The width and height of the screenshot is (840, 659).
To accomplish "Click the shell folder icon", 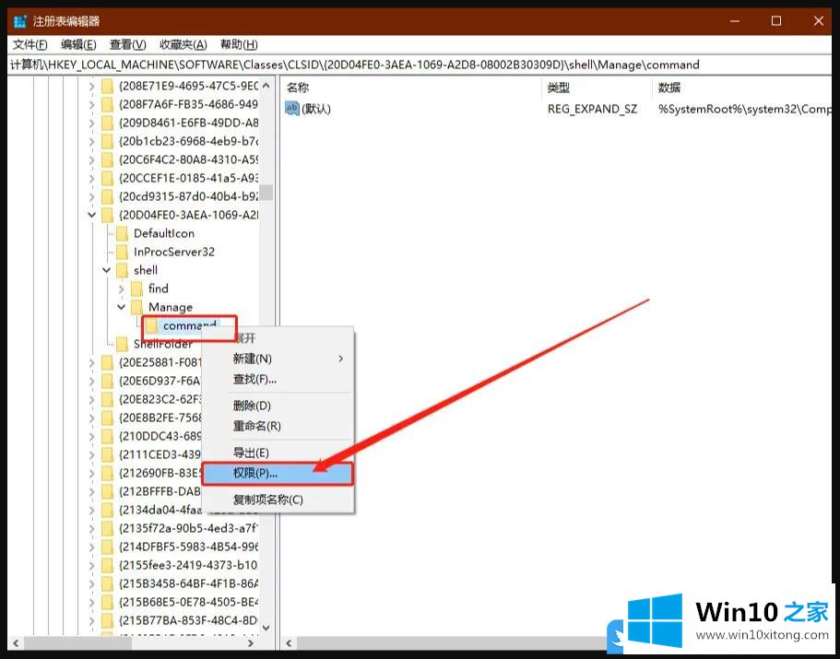I will pos(122,270).
